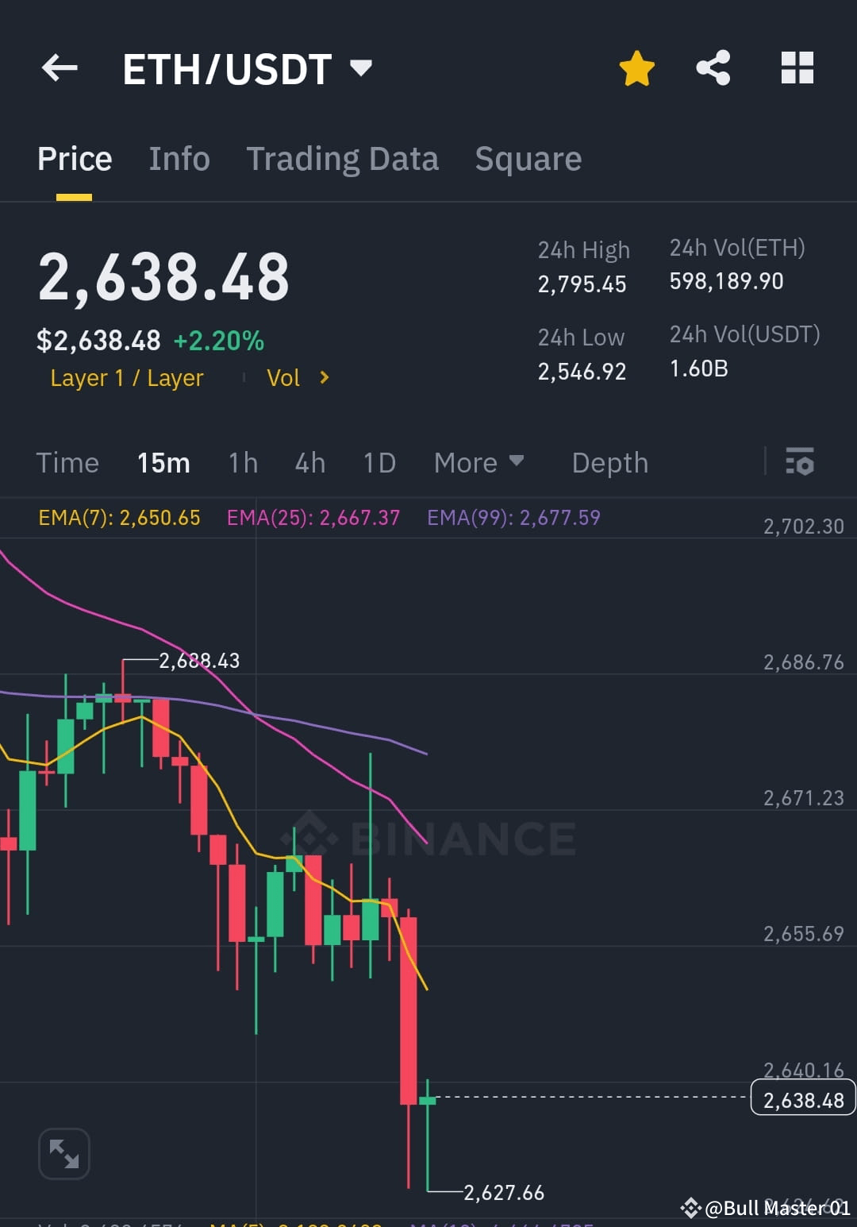This screenshot has width=857, height=1227.
Task: Enable the 4h timeframe
Action: (x=309, y=462)
